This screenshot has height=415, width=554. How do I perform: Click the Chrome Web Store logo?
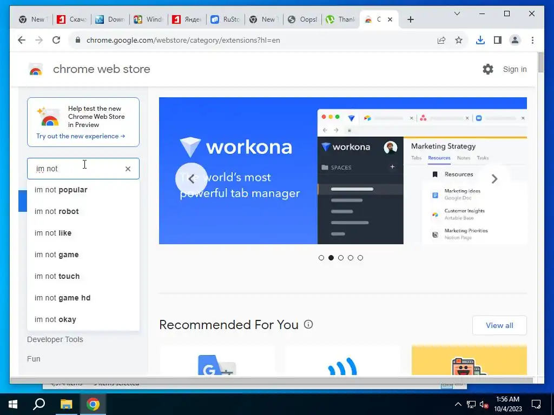36,70
